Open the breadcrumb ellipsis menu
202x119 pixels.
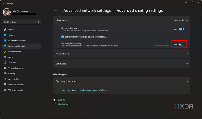56,10
